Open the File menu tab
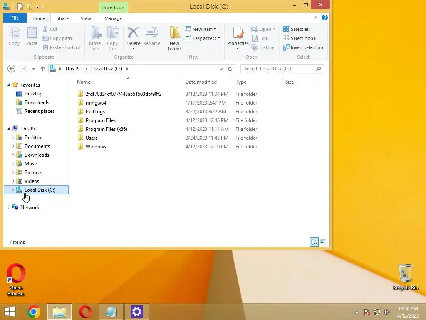 tap(15, 18)
